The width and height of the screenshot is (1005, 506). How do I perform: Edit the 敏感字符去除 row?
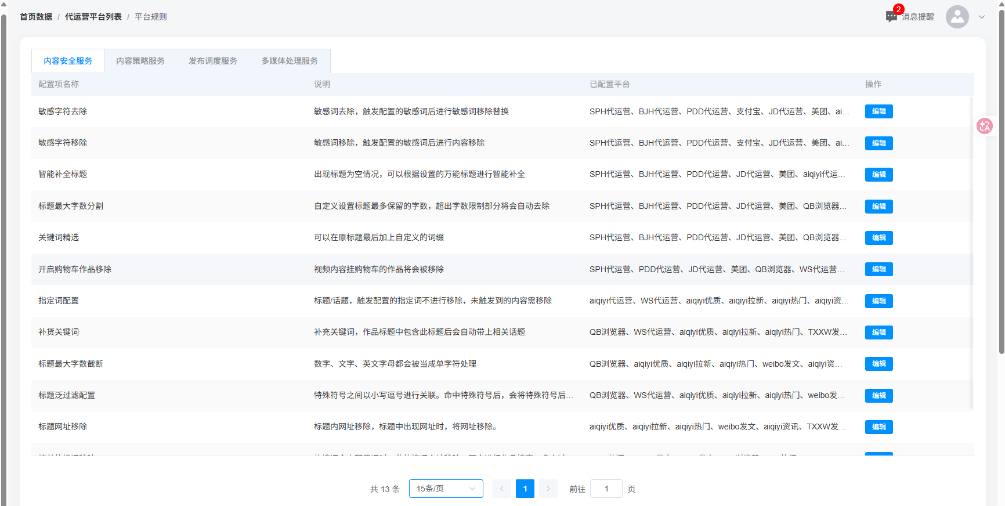pos(879,111)
